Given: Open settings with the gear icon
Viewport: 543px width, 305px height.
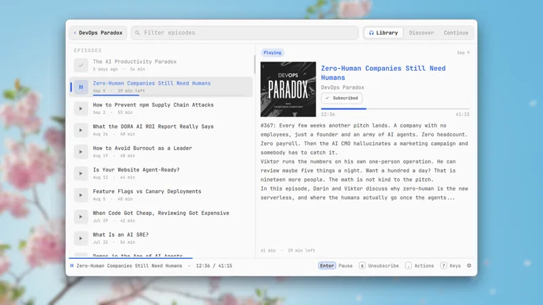Looking at the screenshot, I should pyautogui.click(x=469, y=266).
